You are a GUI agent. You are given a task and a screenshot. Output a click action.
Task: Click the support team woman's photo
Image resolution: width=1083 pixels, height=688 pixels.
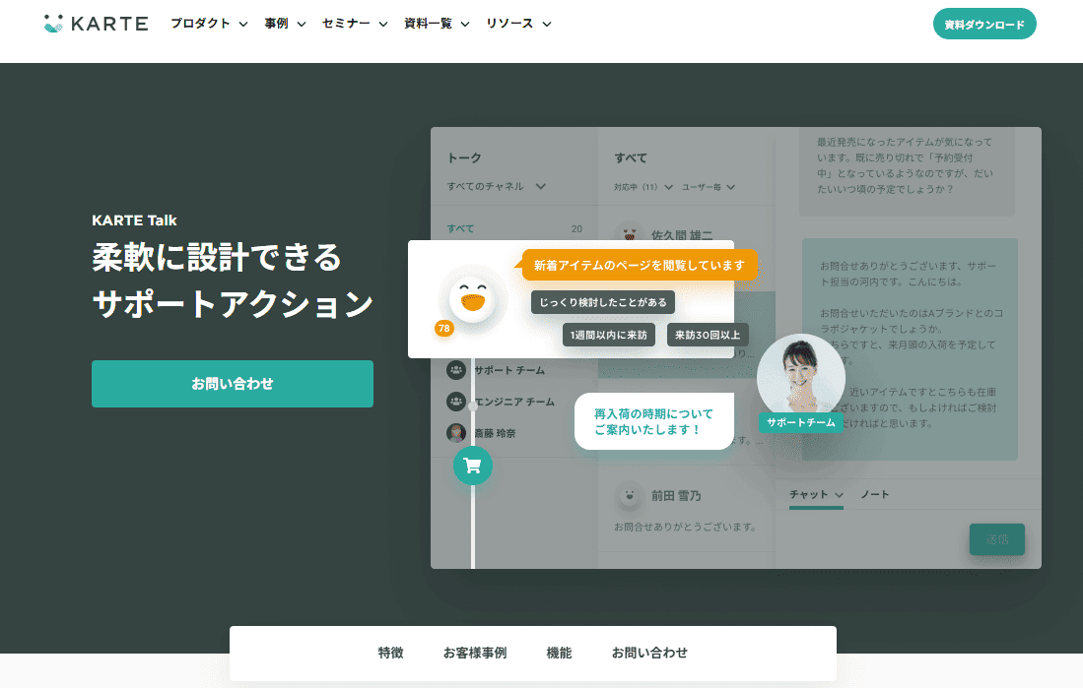800,378
